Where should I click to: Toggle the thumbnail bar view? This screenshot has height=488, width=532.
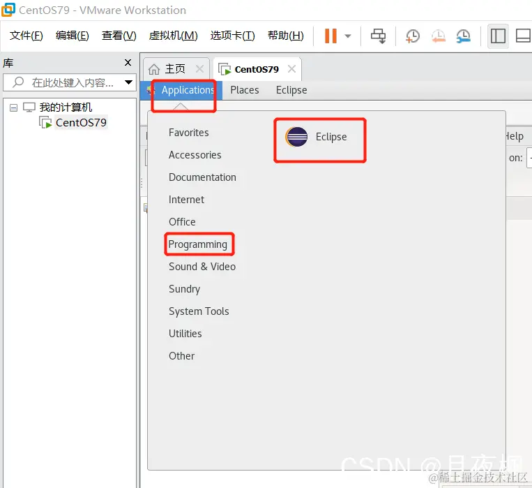pyautogui.click(x=523, y=36)
